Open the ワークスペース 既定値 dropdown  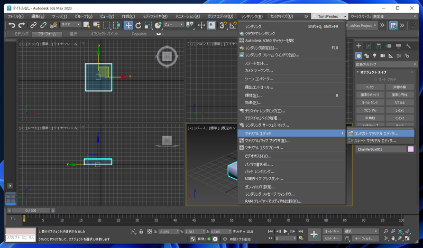(394, 16)
